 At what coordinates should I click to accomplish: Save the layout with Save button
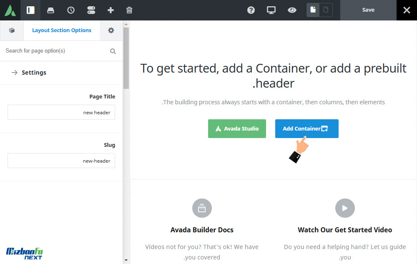click(368, 10)
